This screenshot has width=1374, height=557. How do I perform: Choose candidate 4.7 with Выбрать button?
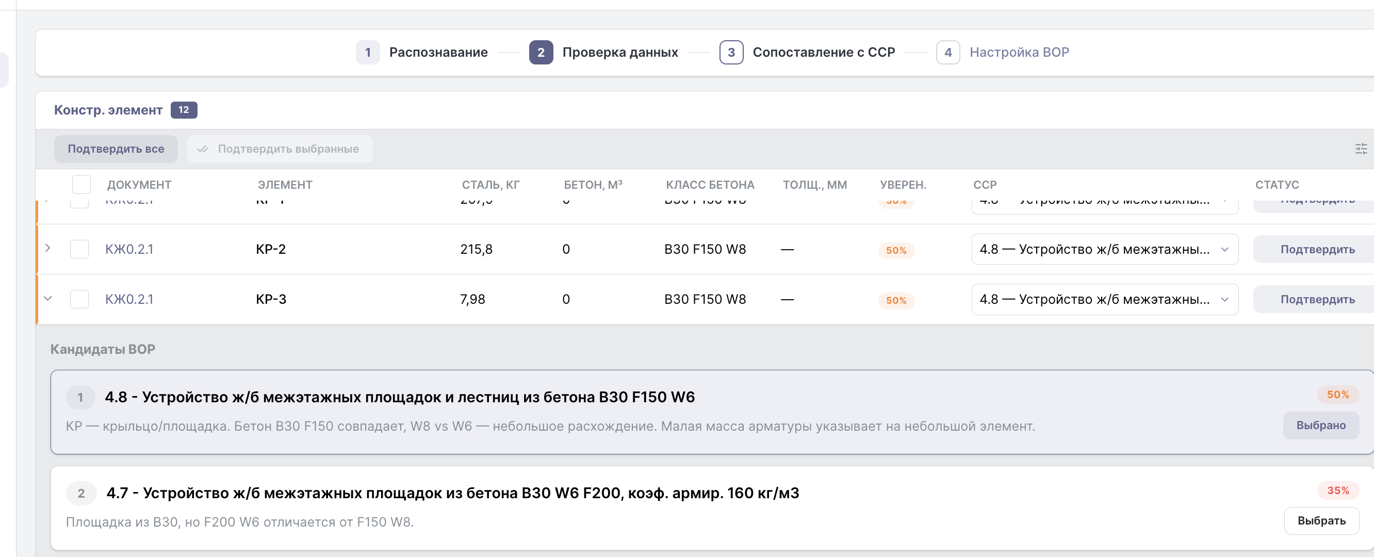point(1321,521)
